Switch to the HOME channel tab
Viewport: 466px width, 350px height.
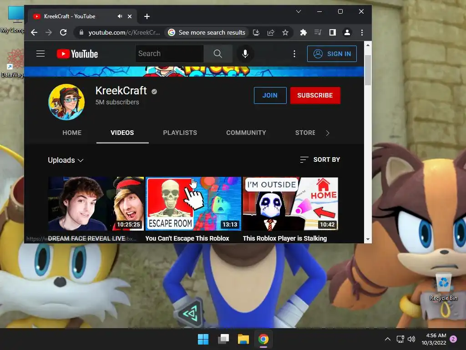(x=72, y=133)
